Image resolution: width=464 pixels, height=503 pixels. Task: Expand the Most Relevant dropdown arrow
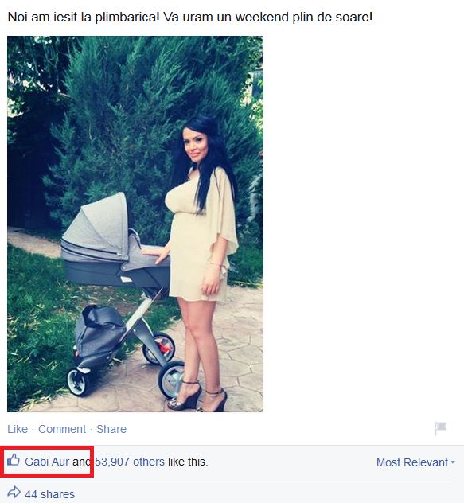453,462
